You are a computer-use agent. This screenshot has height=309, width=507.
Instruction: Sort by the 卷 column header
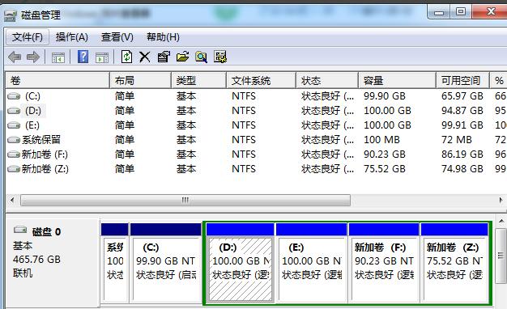(58, 80)
